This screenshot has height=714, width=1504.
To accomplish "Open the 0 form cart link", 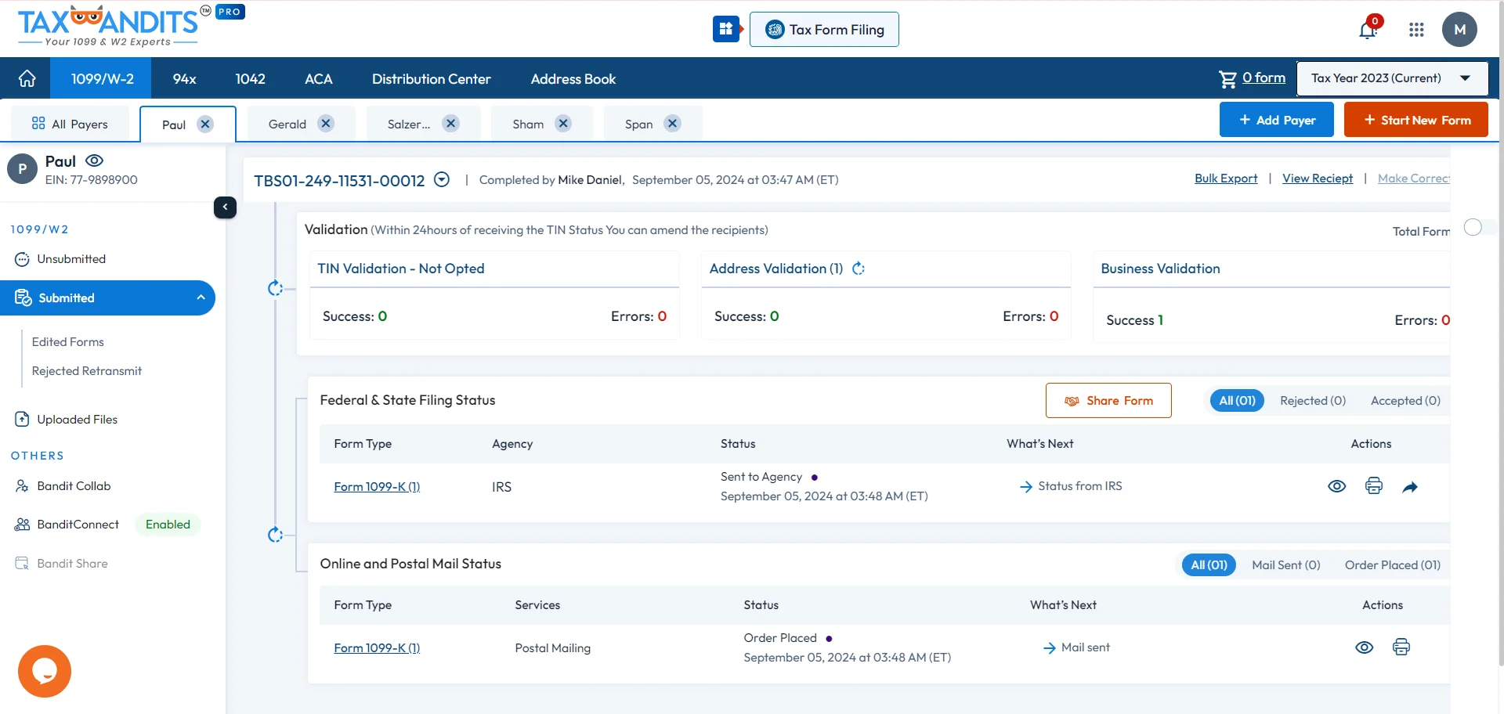I will click(x=1264, y=78).
